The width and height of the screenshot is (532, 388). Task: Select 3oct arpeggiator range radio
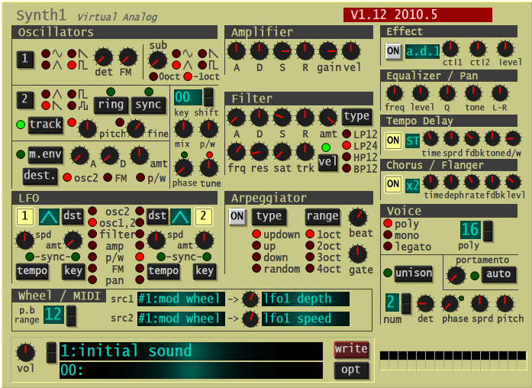coord(310,257)
